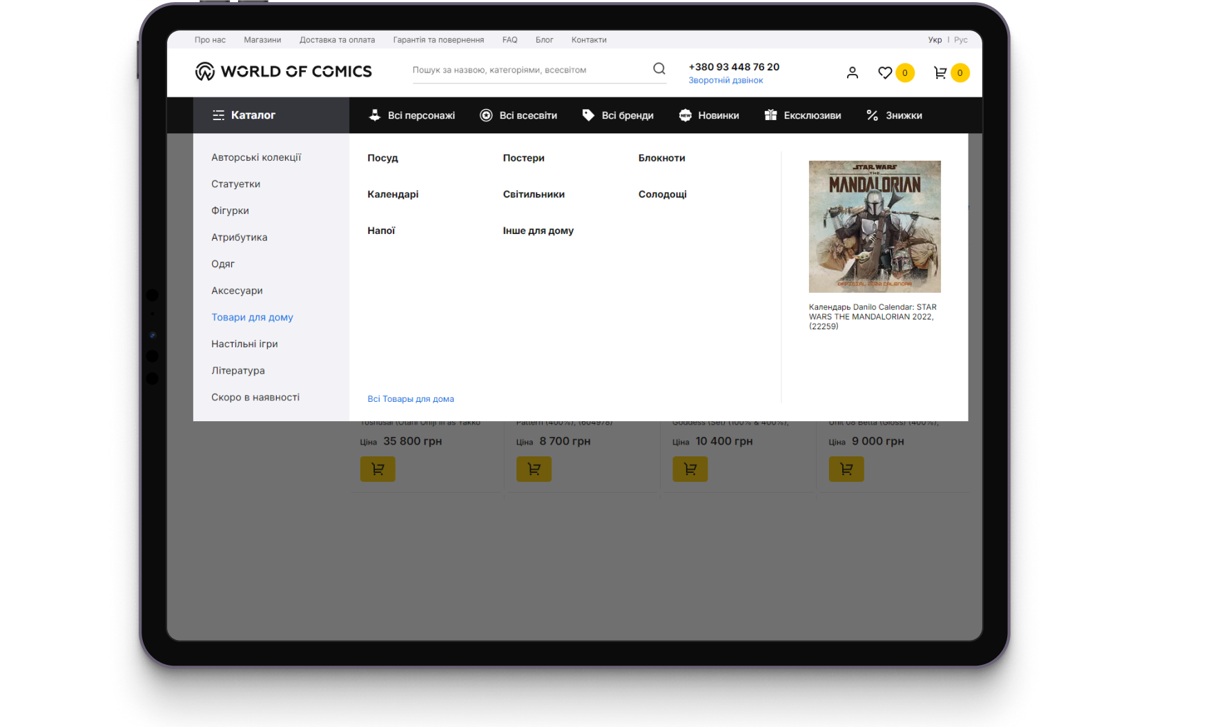Screen dimensions: 1226x727
Task: Open Посуд subcategory
Action: point(382,158)
